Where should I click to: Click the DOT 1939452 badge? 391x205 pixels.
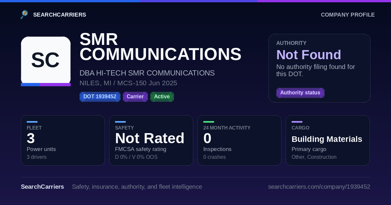click(100, 97)
